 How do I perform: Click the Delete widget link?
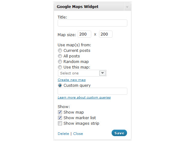point(63,134)
